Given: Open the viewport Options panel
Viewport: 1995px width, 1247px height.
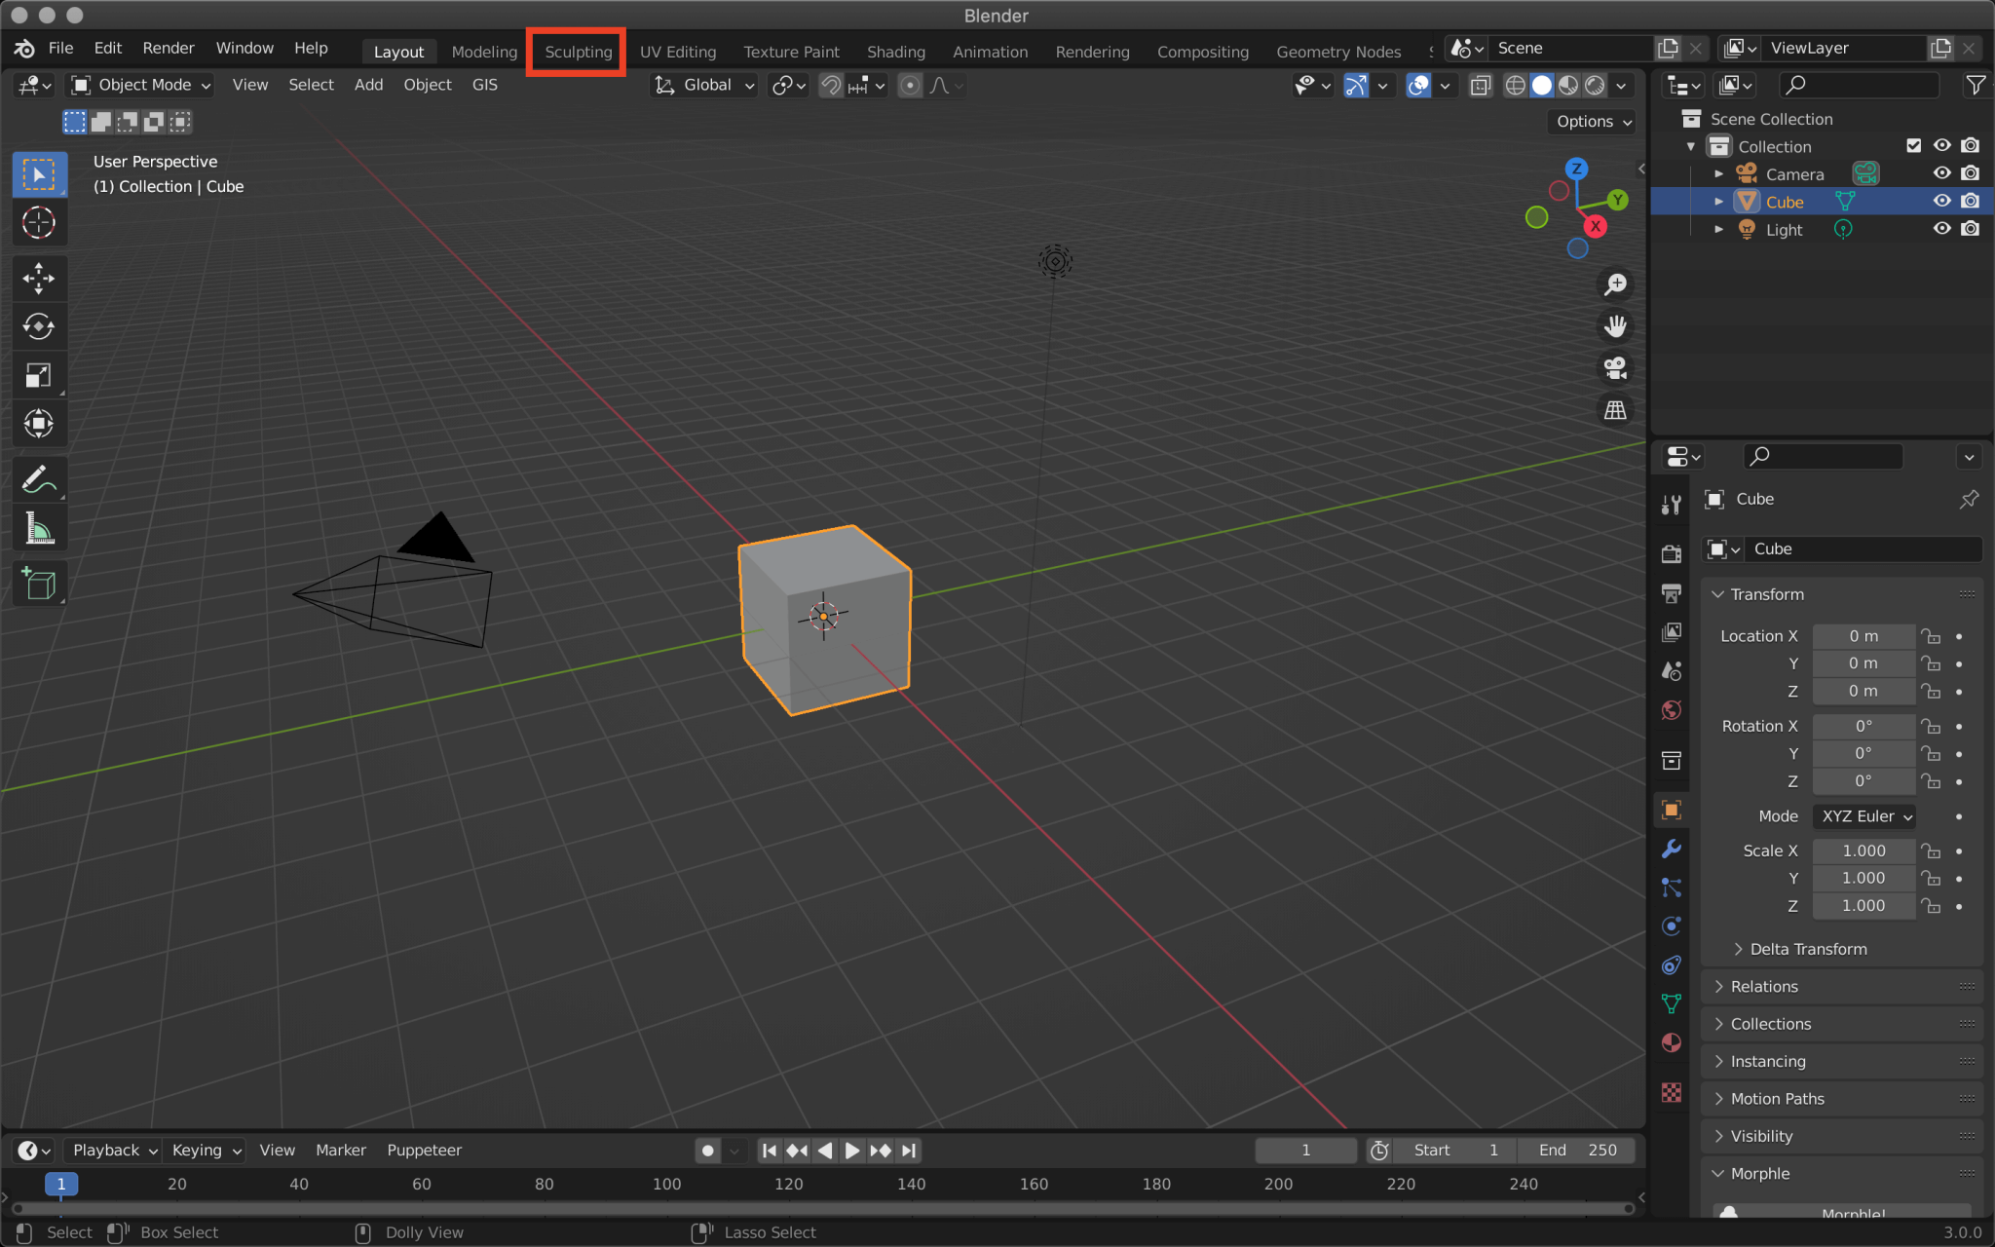Looking at the screenshot, I should pyautogui.click(x=1590, y=122).
